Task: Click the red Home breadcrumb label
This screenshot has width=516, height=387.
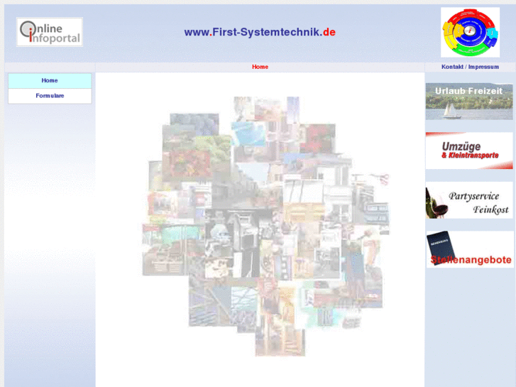Action: [260, 67]
